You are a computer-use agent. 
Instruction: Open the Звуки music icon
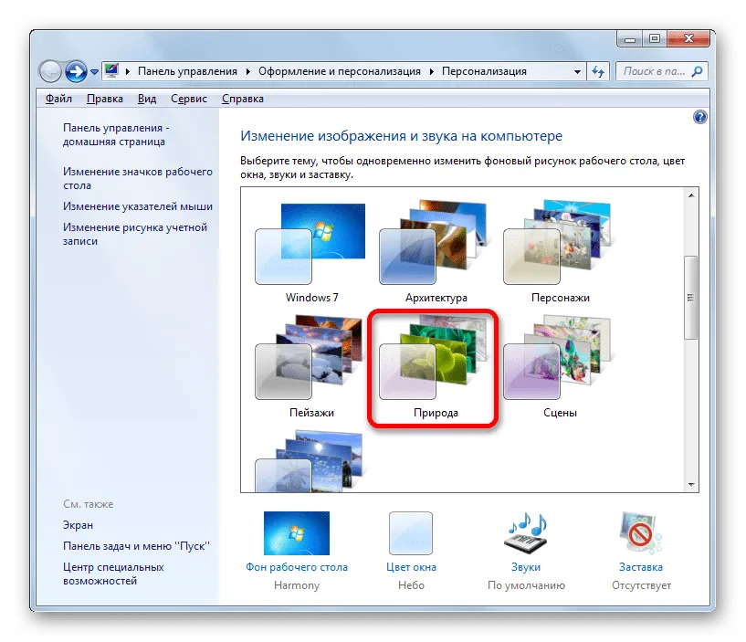point(526,533)
